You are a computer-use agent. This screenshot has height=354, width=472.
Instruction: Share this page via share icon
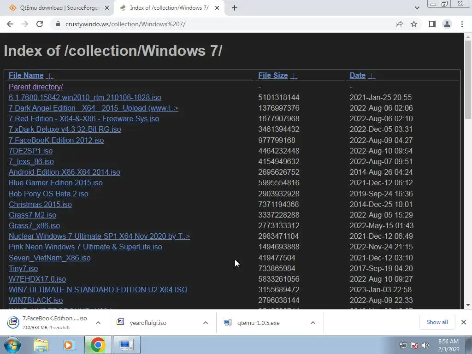(399, 24)
